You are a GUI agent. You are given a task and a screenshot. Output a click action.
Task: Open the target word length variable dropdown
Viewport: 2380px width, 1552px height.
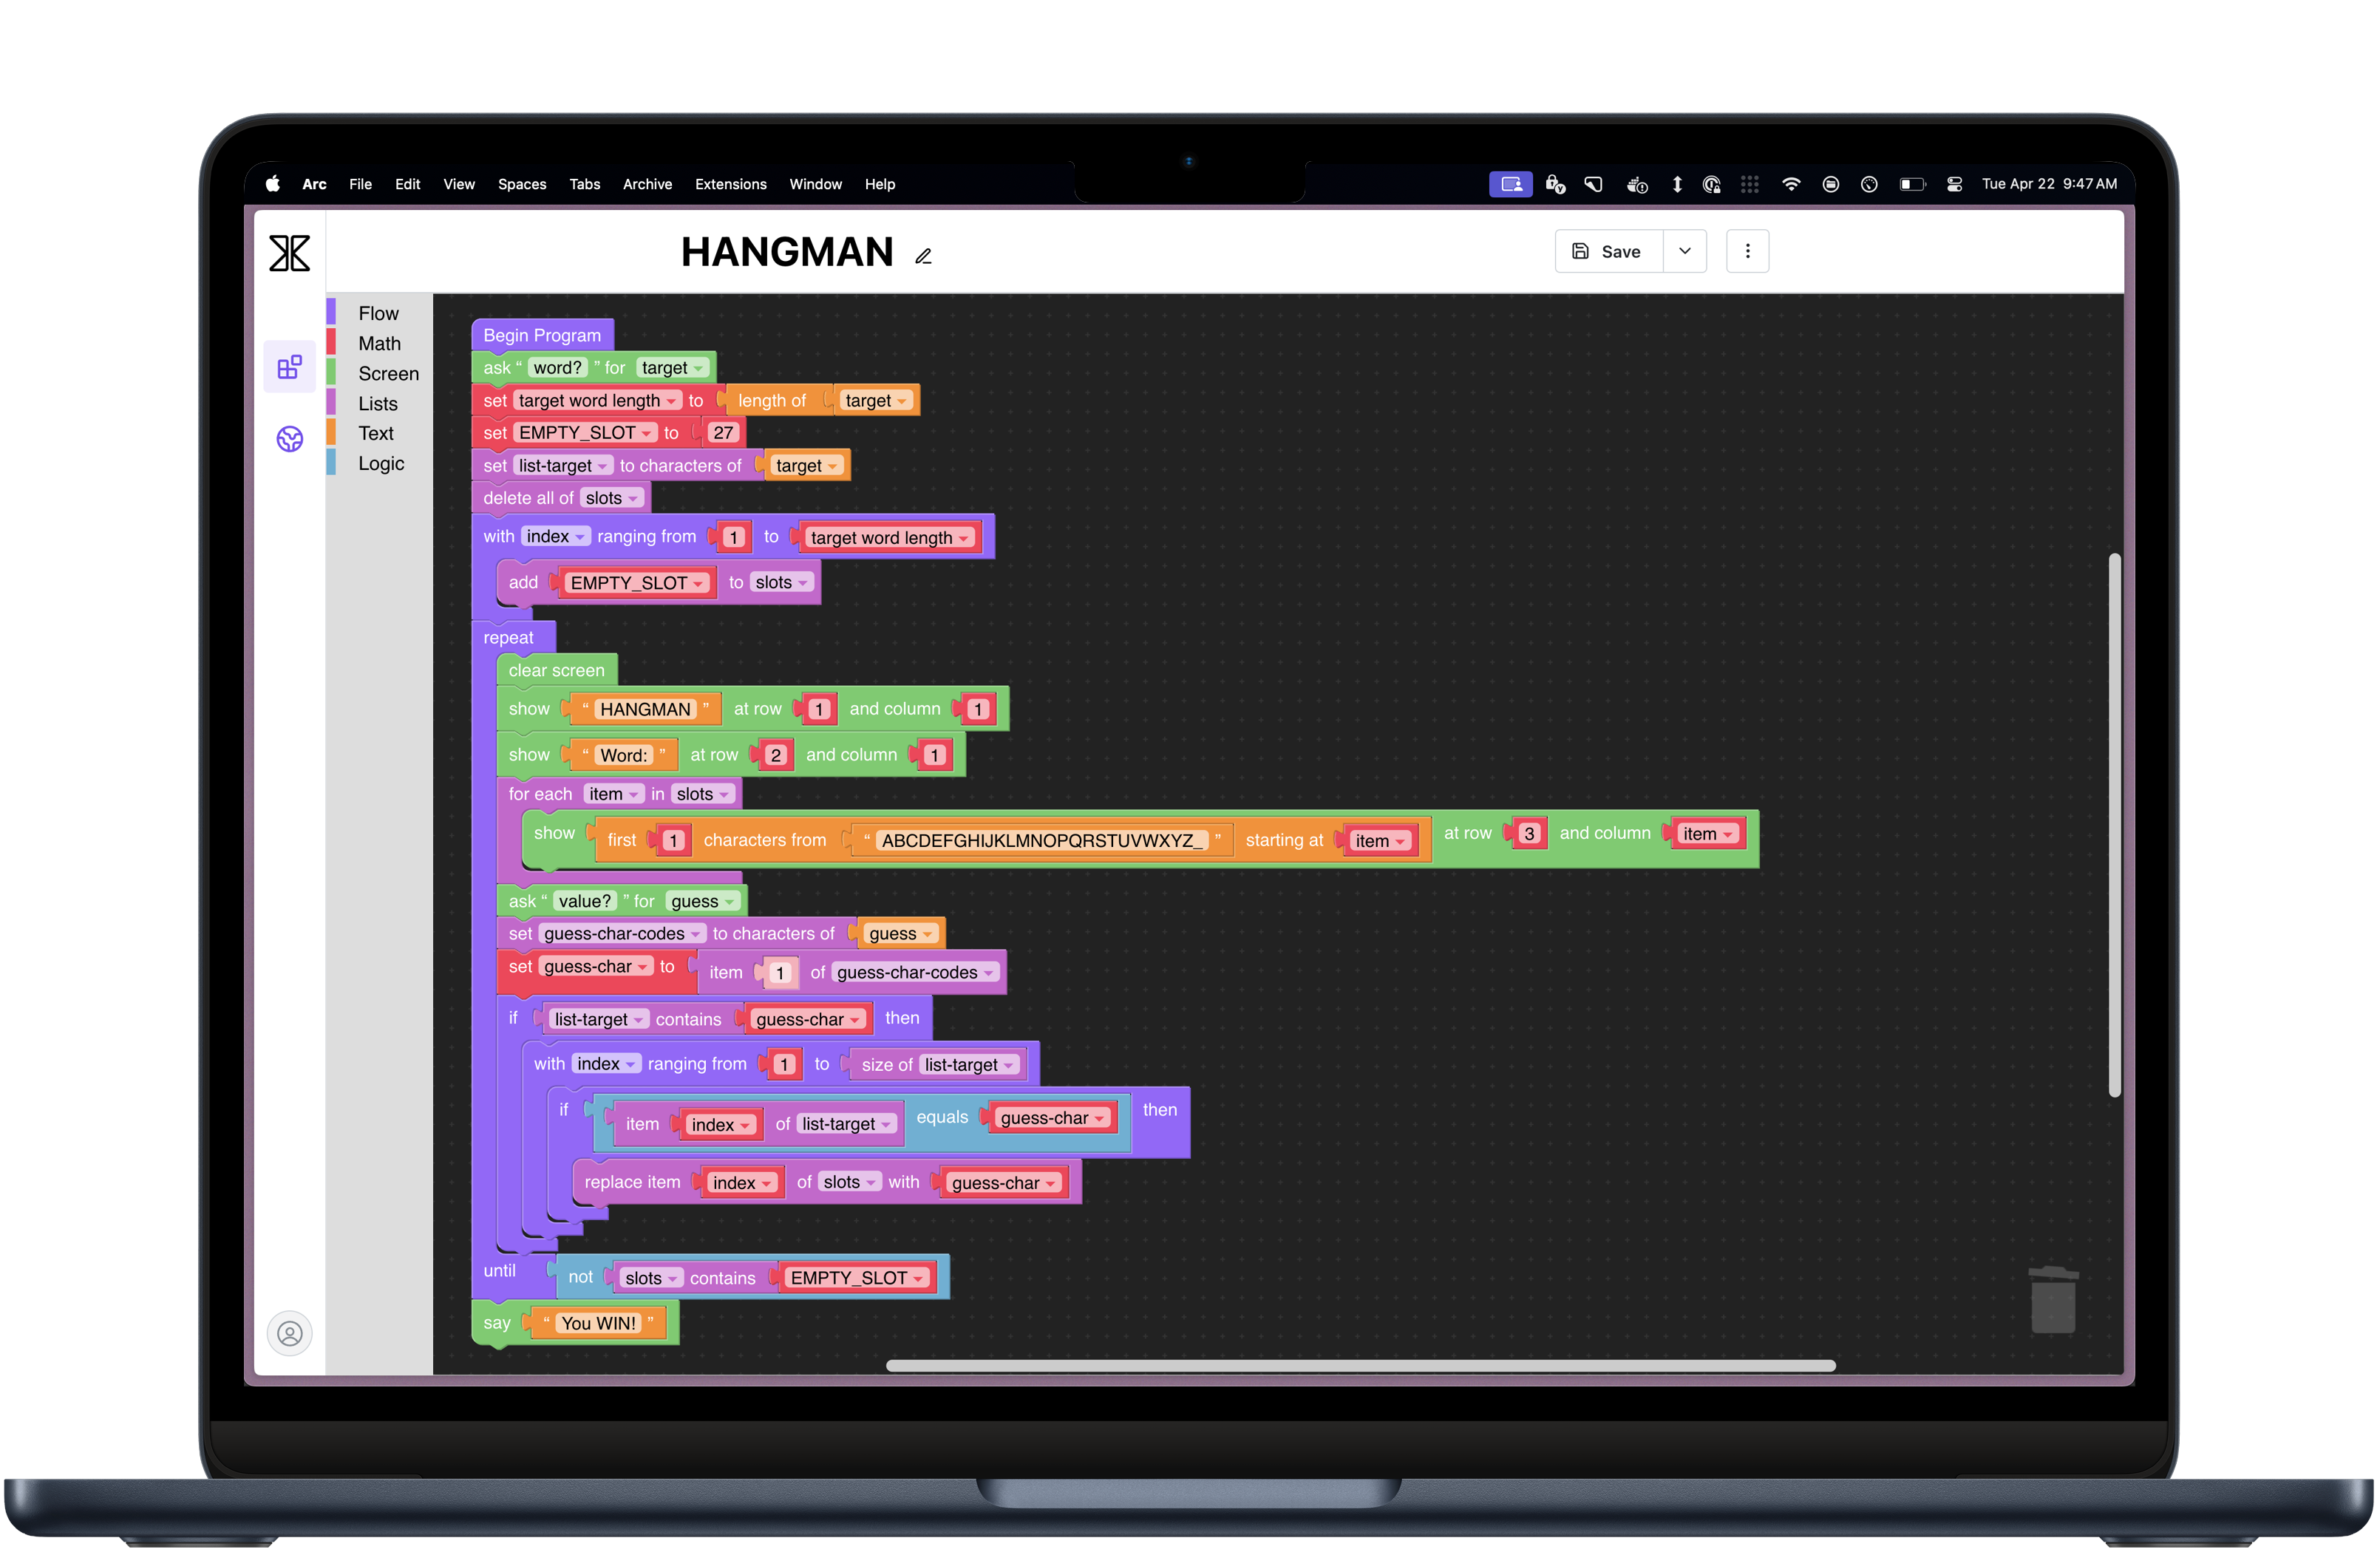pyautogui.click(x=672, y=402)
